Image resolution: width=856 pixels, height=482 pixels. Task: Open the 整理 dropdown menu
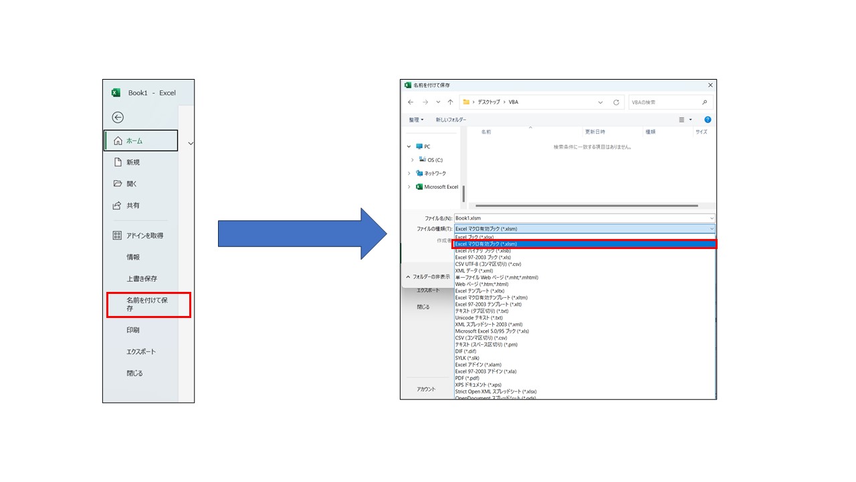point(416,120)
